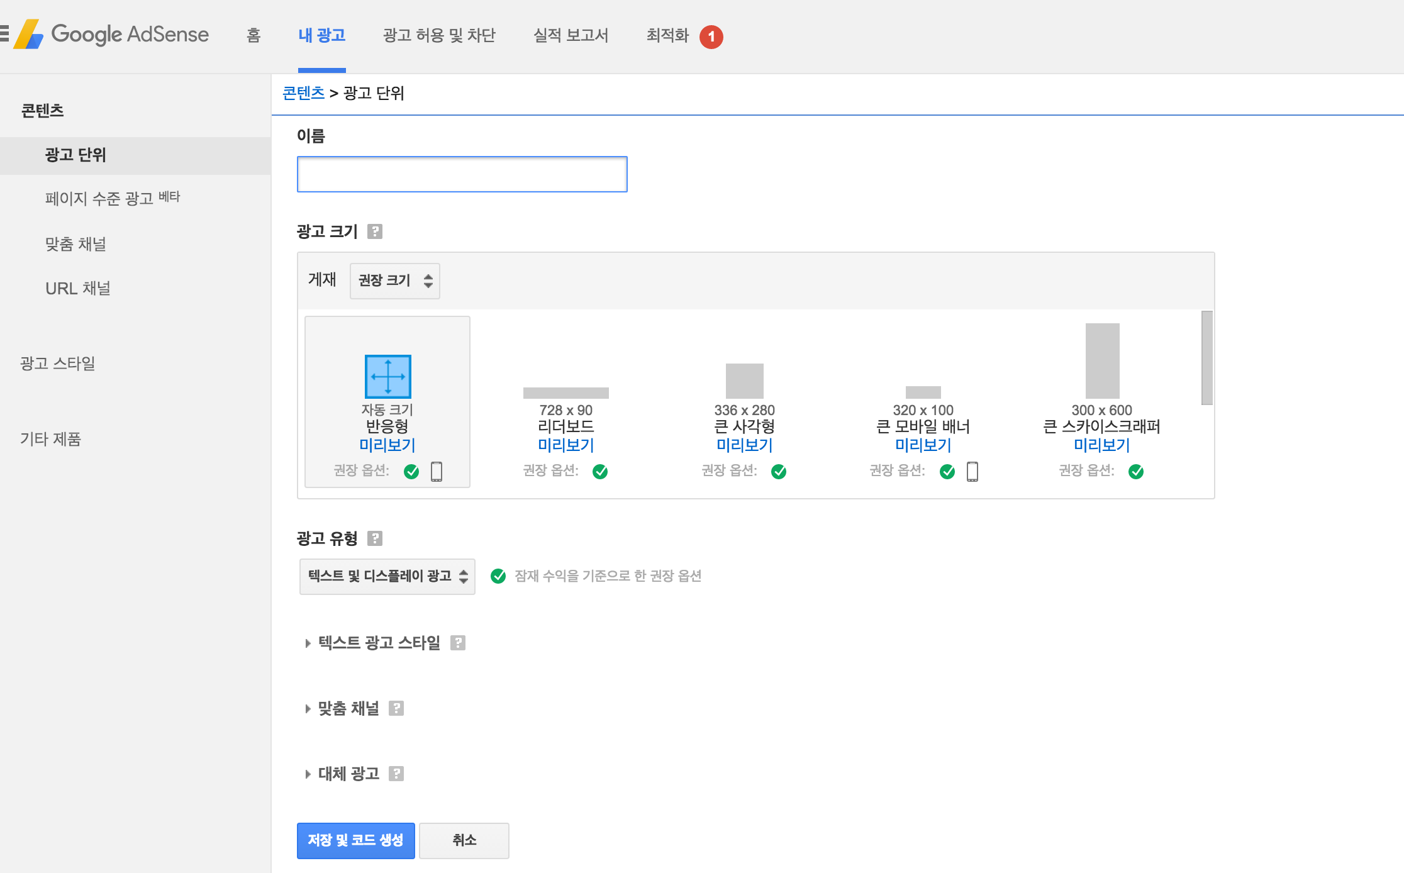Click the 저장 및 코드 생성 button
The height and width of the screenshot is (873, 1404).
[x=355, y=840]
